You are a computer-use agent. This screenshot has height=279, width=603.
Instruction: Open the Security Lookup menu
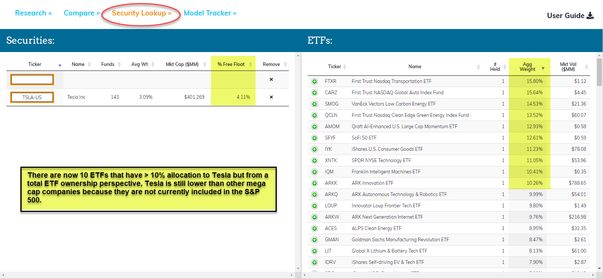click(141, 13)
